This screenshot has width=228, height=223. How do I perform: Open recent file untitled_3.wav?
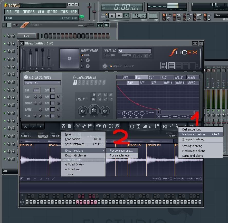click(83, 164)
